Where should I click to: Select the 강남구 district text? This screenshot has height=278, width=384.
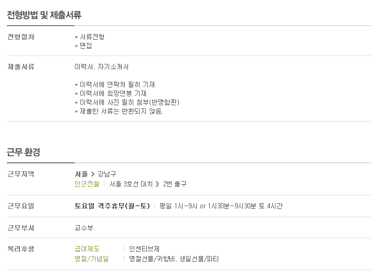coord(107,174)
